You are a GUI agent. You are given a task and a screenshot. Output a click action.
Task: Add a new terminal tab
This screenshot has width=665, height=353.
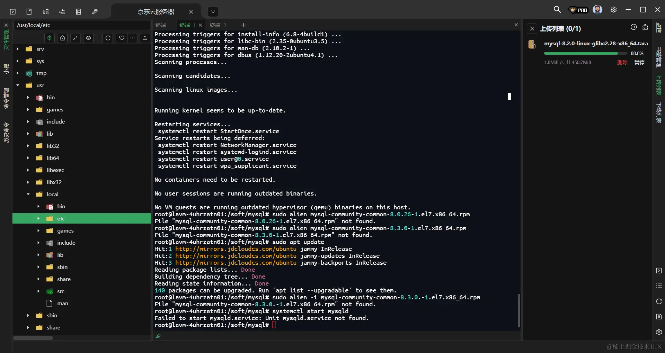(243, 25)
